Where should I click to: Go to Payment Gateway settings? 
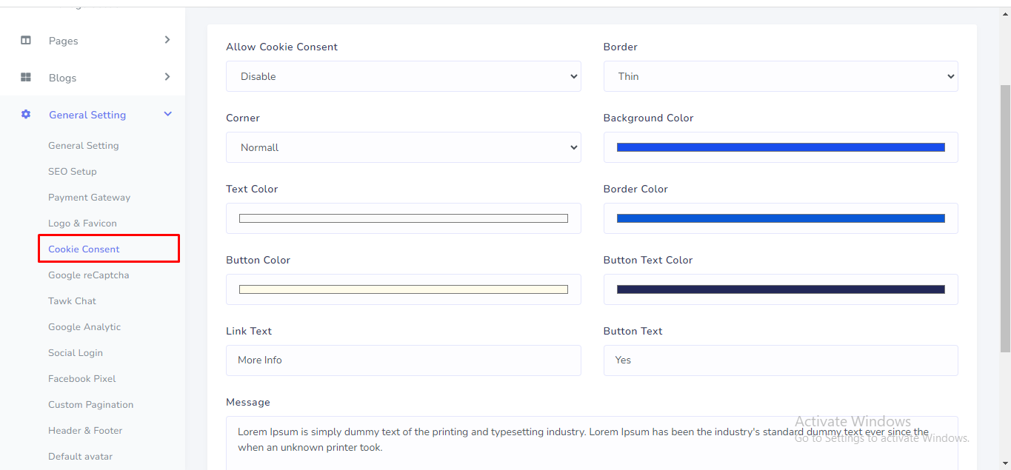pos(89,198)
